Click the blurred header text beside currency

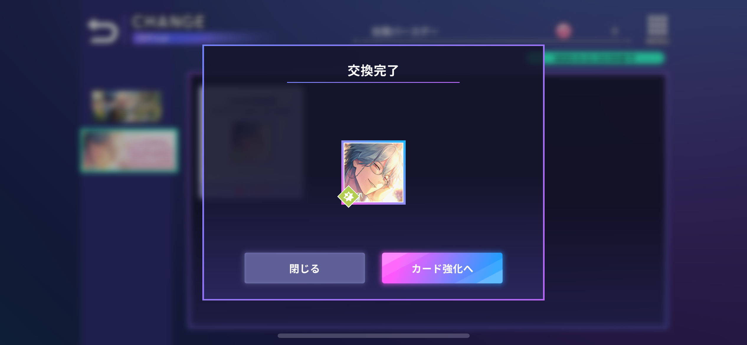tap(405, 31)
